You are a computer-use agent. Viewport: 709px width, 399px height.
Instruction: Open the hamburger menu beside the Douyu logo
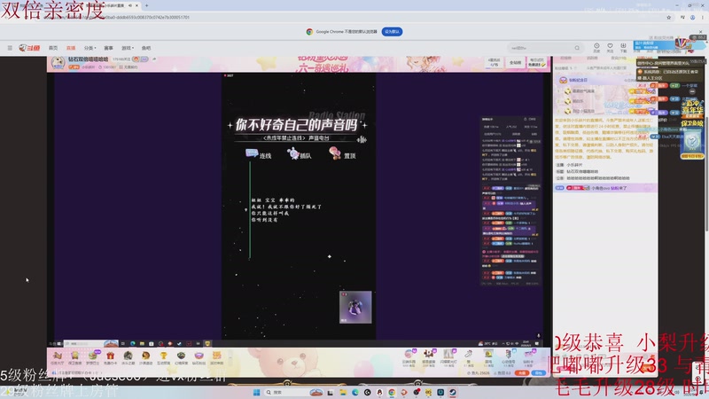click(x=10, y=48)
